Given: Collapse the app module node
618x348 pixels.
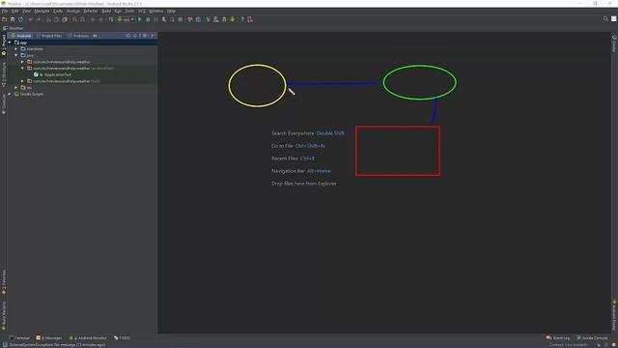Looking at the screenshot, I should [10, 43].
